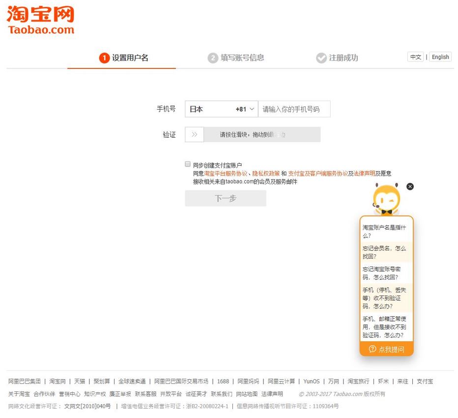Click the 点我提问 button

386,349
